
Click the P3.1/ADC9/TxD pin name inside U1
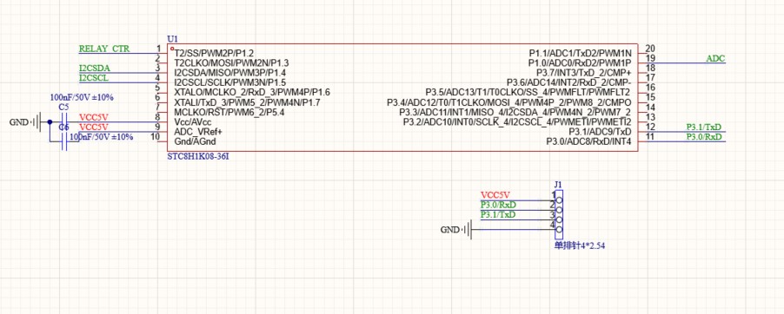pyautogui.click(x=600, y=132)
